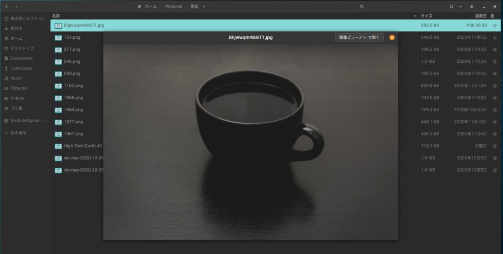
Task: Click the coffee cup preview image
Action: [251, 141]
